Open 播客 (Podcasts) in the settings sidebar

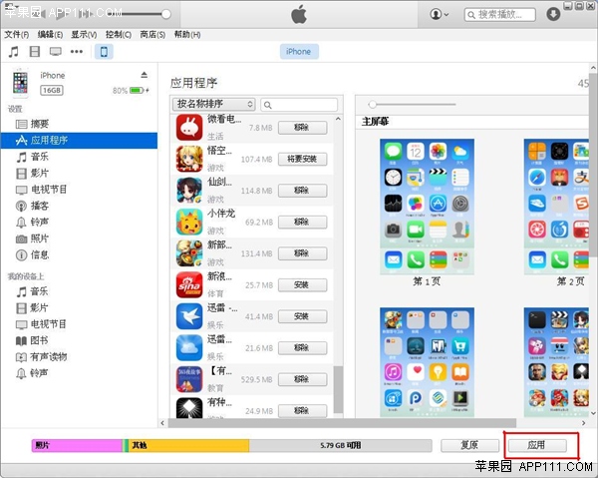39,205
